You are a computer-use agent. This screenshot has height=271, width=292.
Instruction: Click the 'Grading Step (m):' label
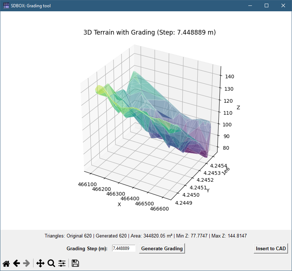pos(87,248)
